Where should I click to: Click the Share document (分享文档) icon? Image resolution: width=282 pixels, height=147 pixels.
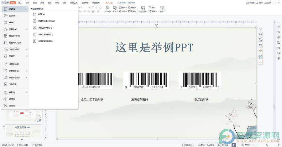6,64
